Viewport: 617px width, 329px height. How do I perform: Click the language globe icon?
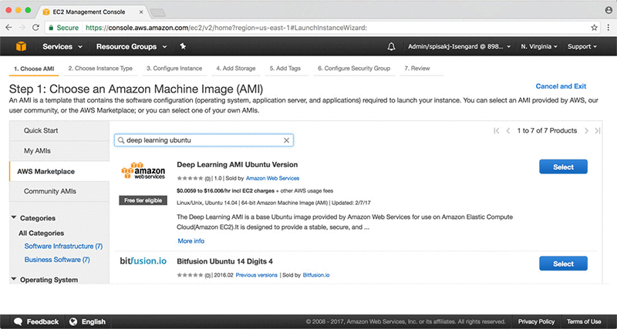(72, 321)
